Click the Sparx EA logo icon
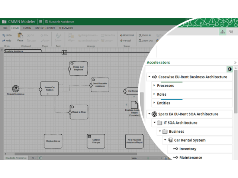The height and width of the screenshot is (178, 238). 154,114
